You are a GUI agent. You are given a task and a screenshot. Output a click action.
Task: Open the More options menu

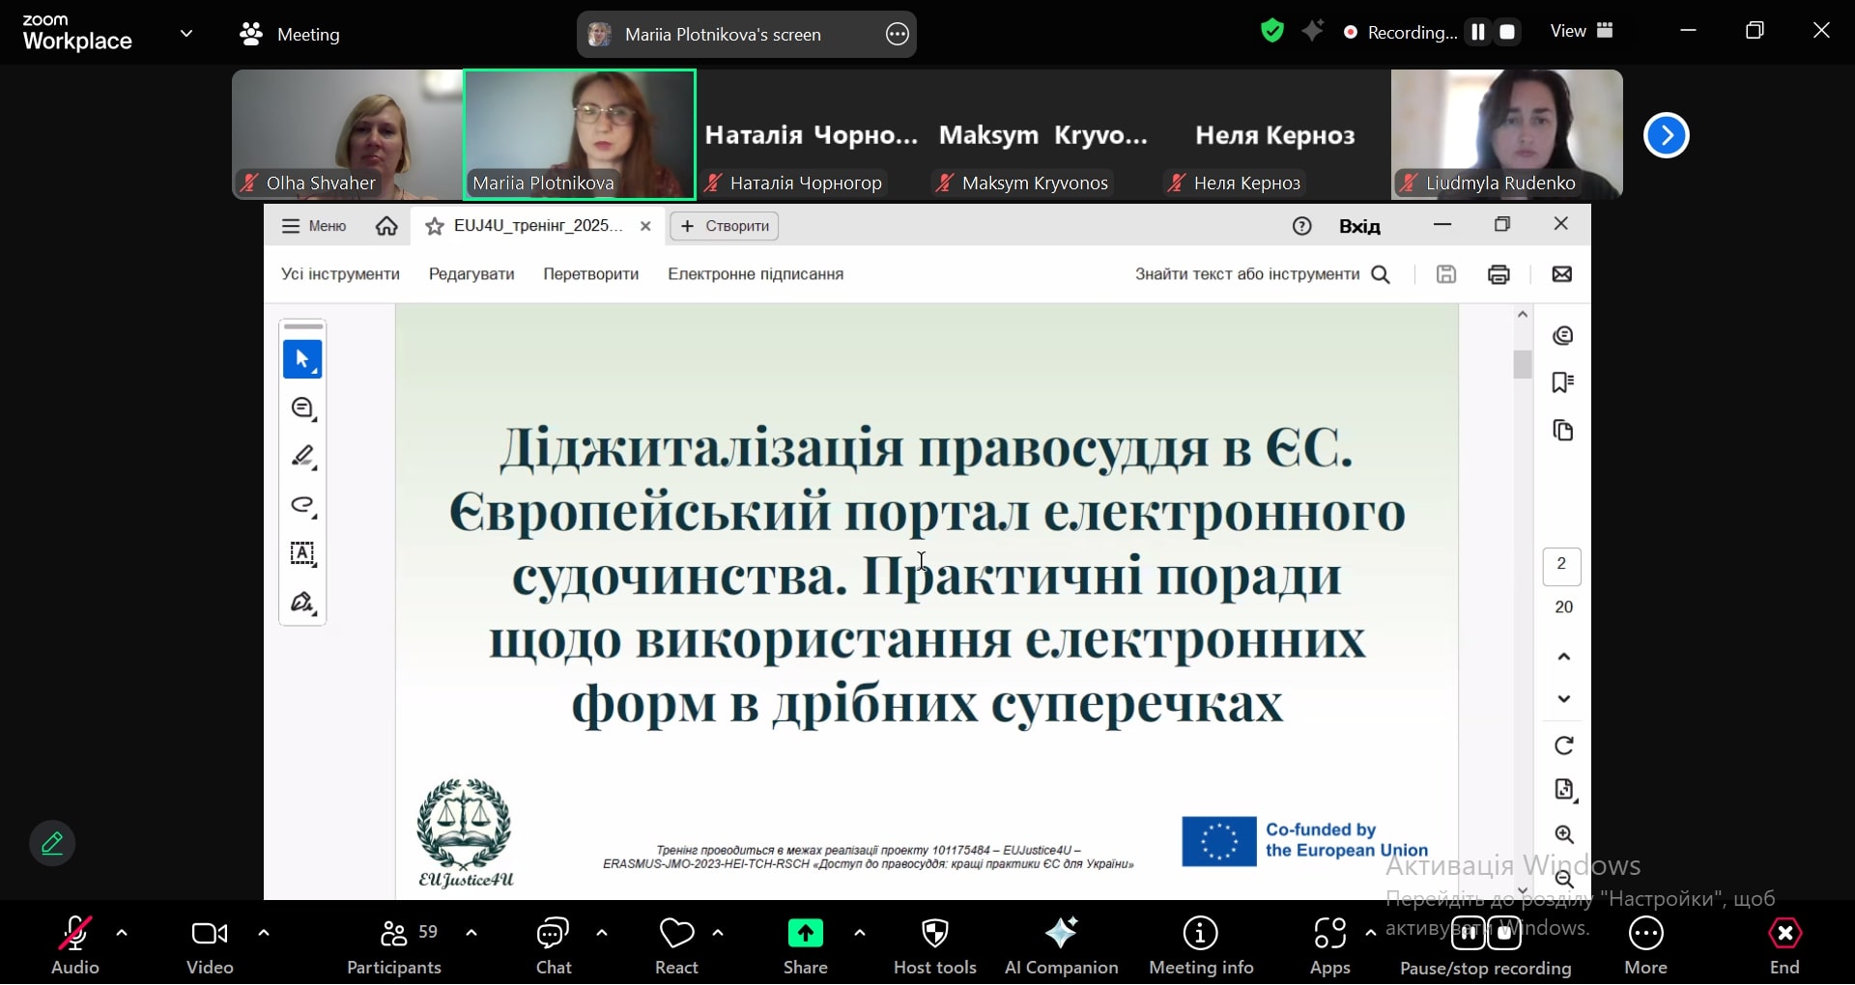[x=1646, y=945]
